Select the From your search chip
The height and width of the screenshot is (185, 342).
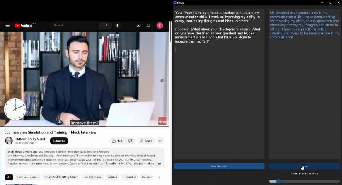(x=27, y=177)
